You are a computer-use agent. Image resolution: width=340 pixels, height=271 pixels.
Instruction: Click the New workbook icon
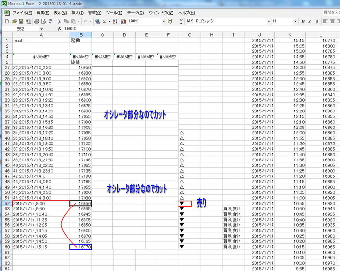[7, 21]
